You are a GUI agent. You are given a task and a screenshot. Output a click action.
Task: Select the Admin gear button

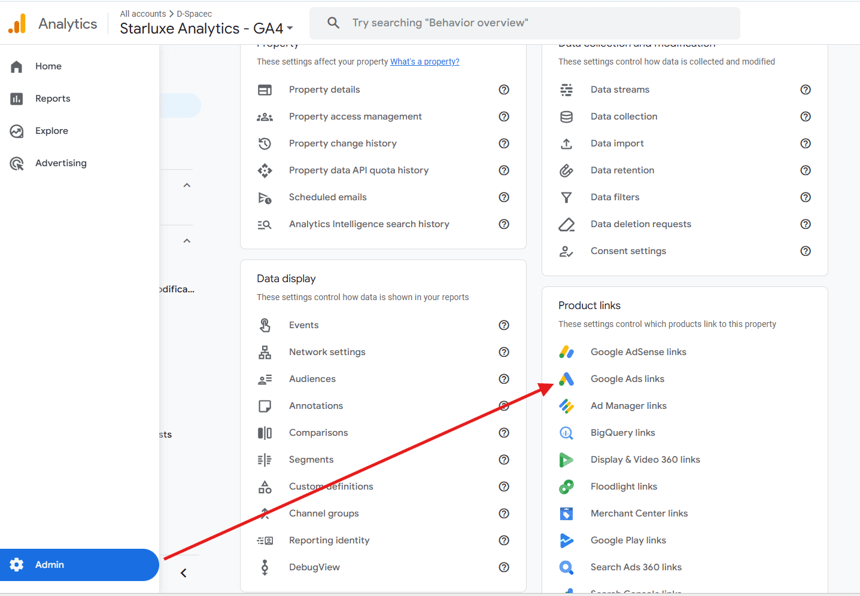[80, 565]
